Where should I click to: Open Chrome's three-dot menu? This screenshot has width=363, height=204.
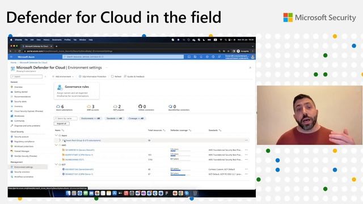(252, 51)
